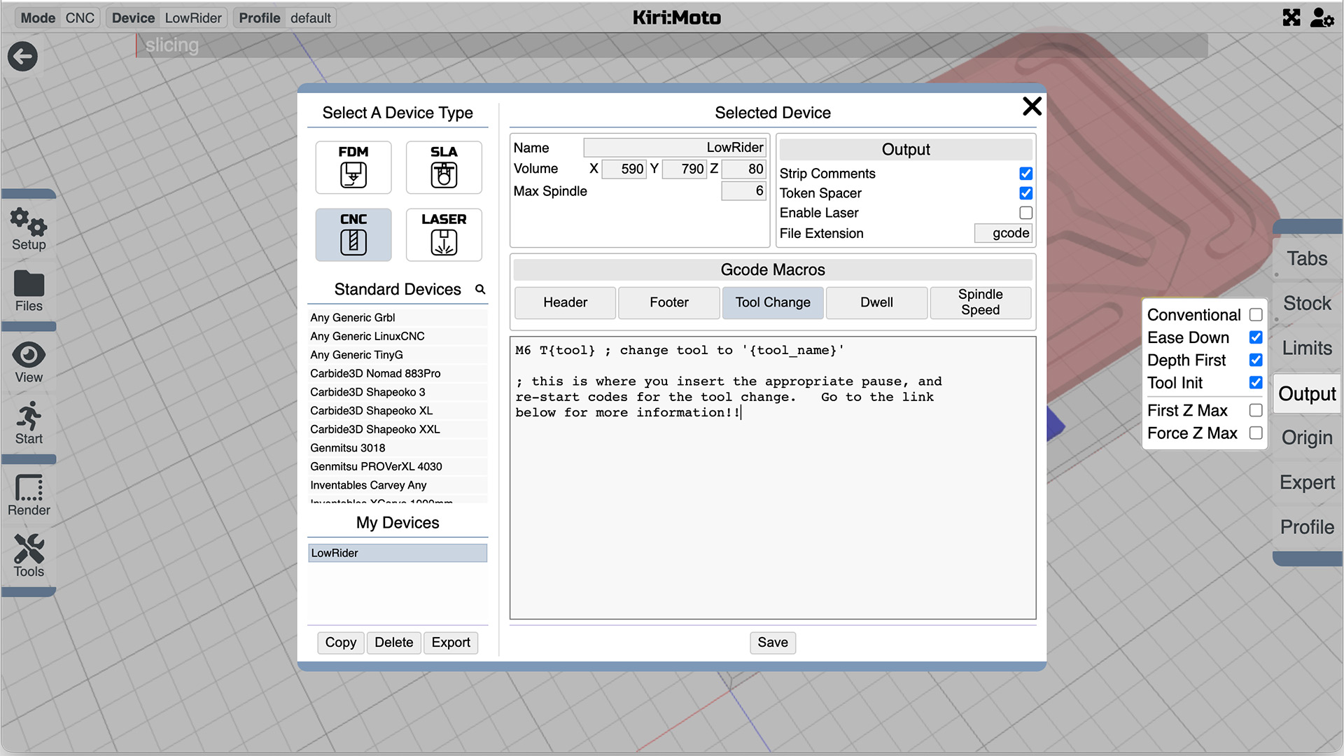Open the Profile default menu
Image resolution: width=1344 pixels, height=756 pixels.
285,17
